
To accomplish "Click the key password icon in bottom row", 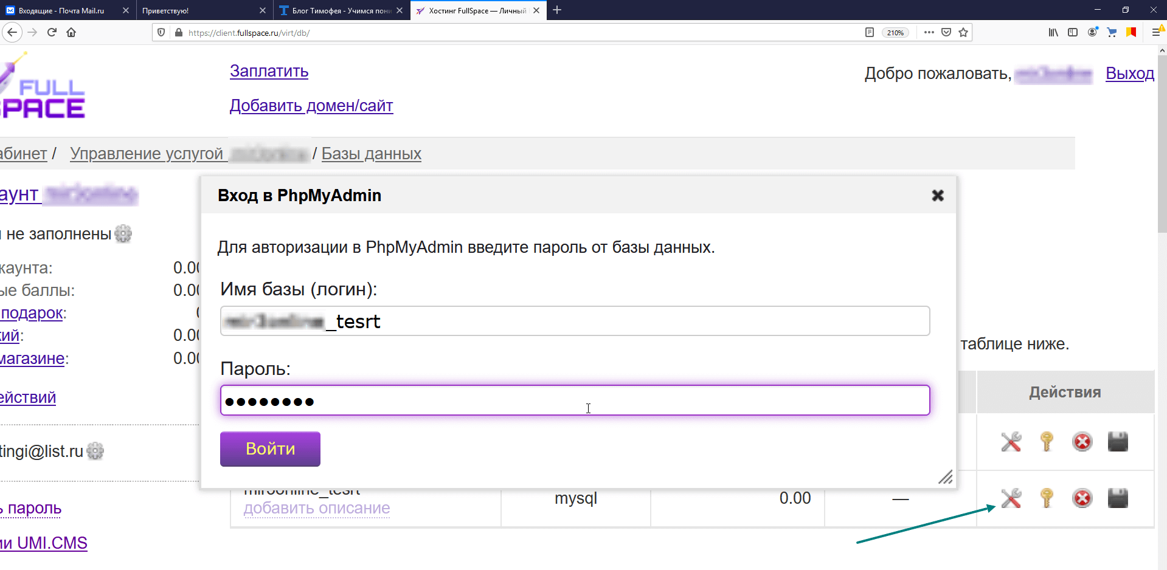I will point(1047,498).
